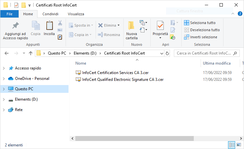The image size is (244, 149).
Task: Open the Visualizza ribbon tab
Action: pos(76,14)
